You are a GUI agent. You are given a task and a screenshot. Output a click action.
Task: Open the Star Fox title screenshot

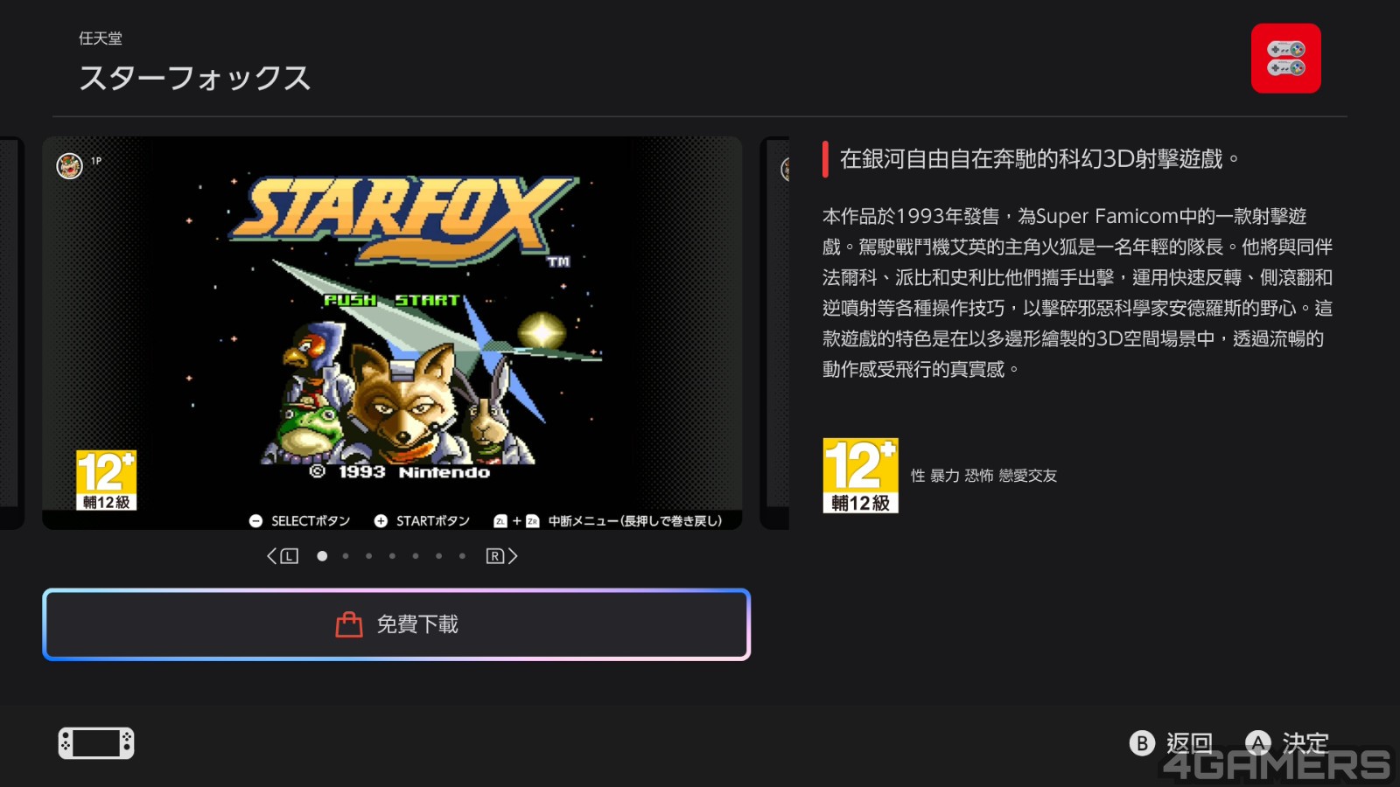coord(392,333)
